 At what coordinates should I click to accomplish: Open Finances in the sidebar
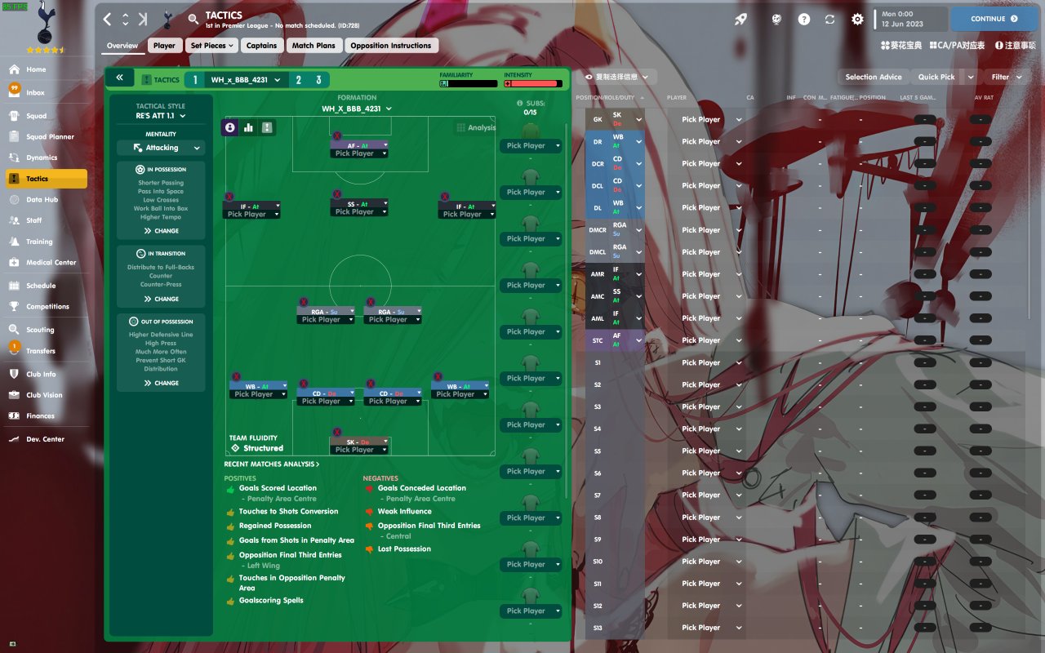point(47,416)
